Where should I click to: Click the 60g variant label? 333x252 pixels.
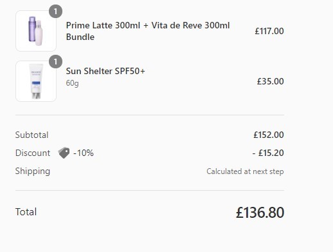click(x=72, y=83)
